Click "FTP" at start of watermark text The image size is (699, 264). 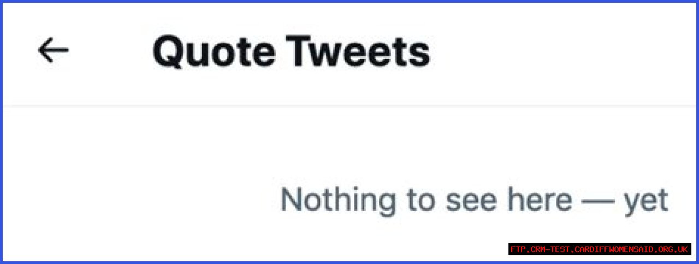[x=517, y=249]
